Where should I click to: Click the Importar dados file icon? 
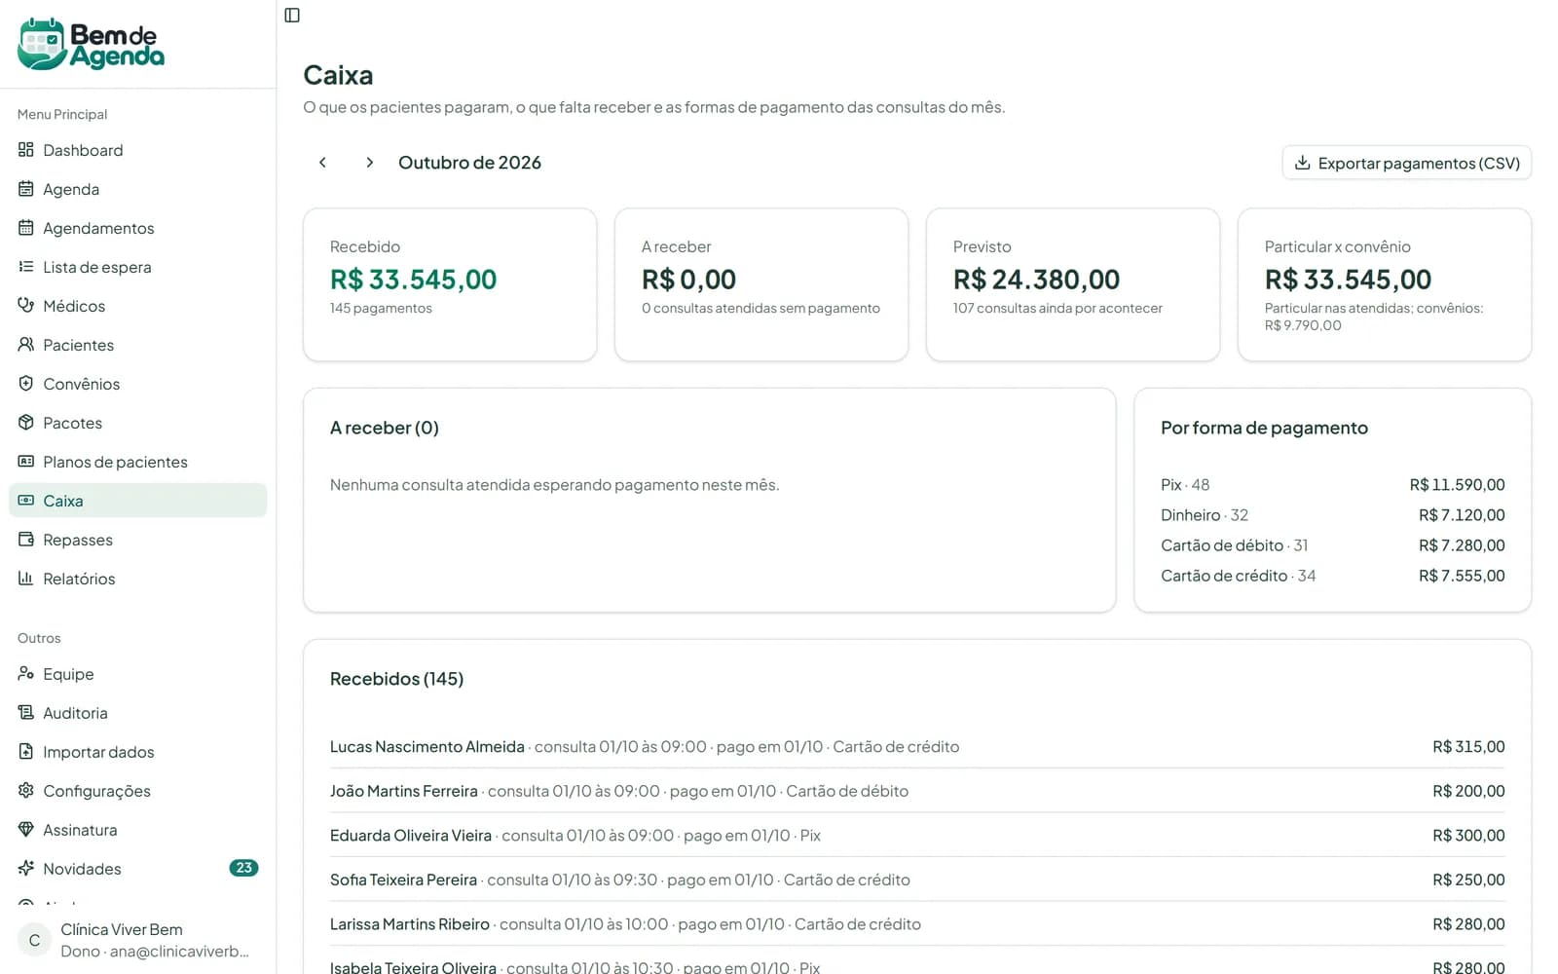coord(26,752)
